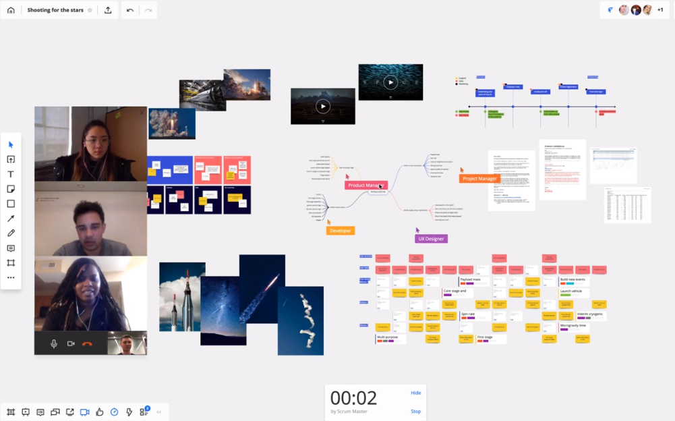This screenshot has height=421, width=675.
Task: Open the 'Build new events' card
Action: (x=575, y=281)
